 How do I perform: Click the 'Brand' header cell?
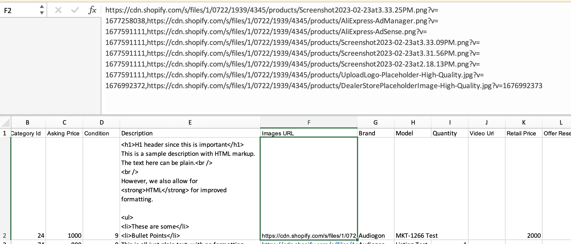tap(376, 133)
